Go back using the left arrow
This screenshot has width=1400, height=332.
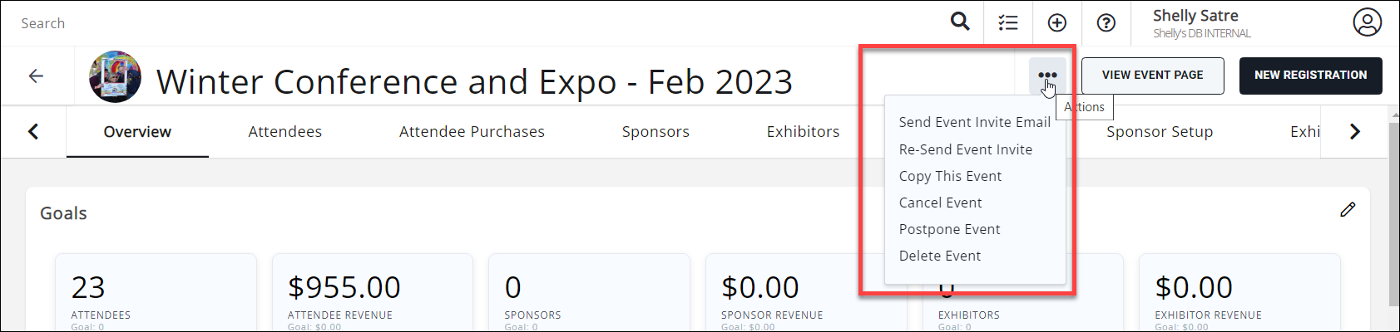click(36, 76)
